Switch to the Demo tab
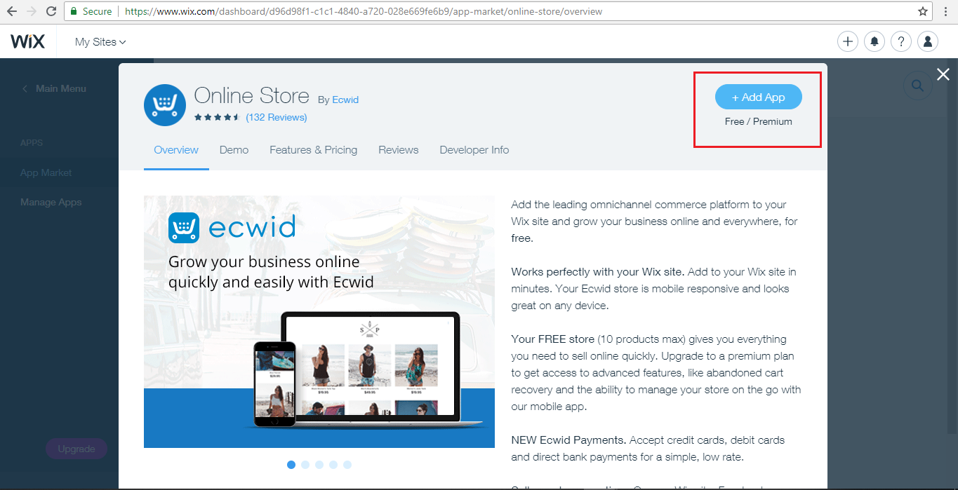This screenshot has height=490, width=958. tap(234, 150)
